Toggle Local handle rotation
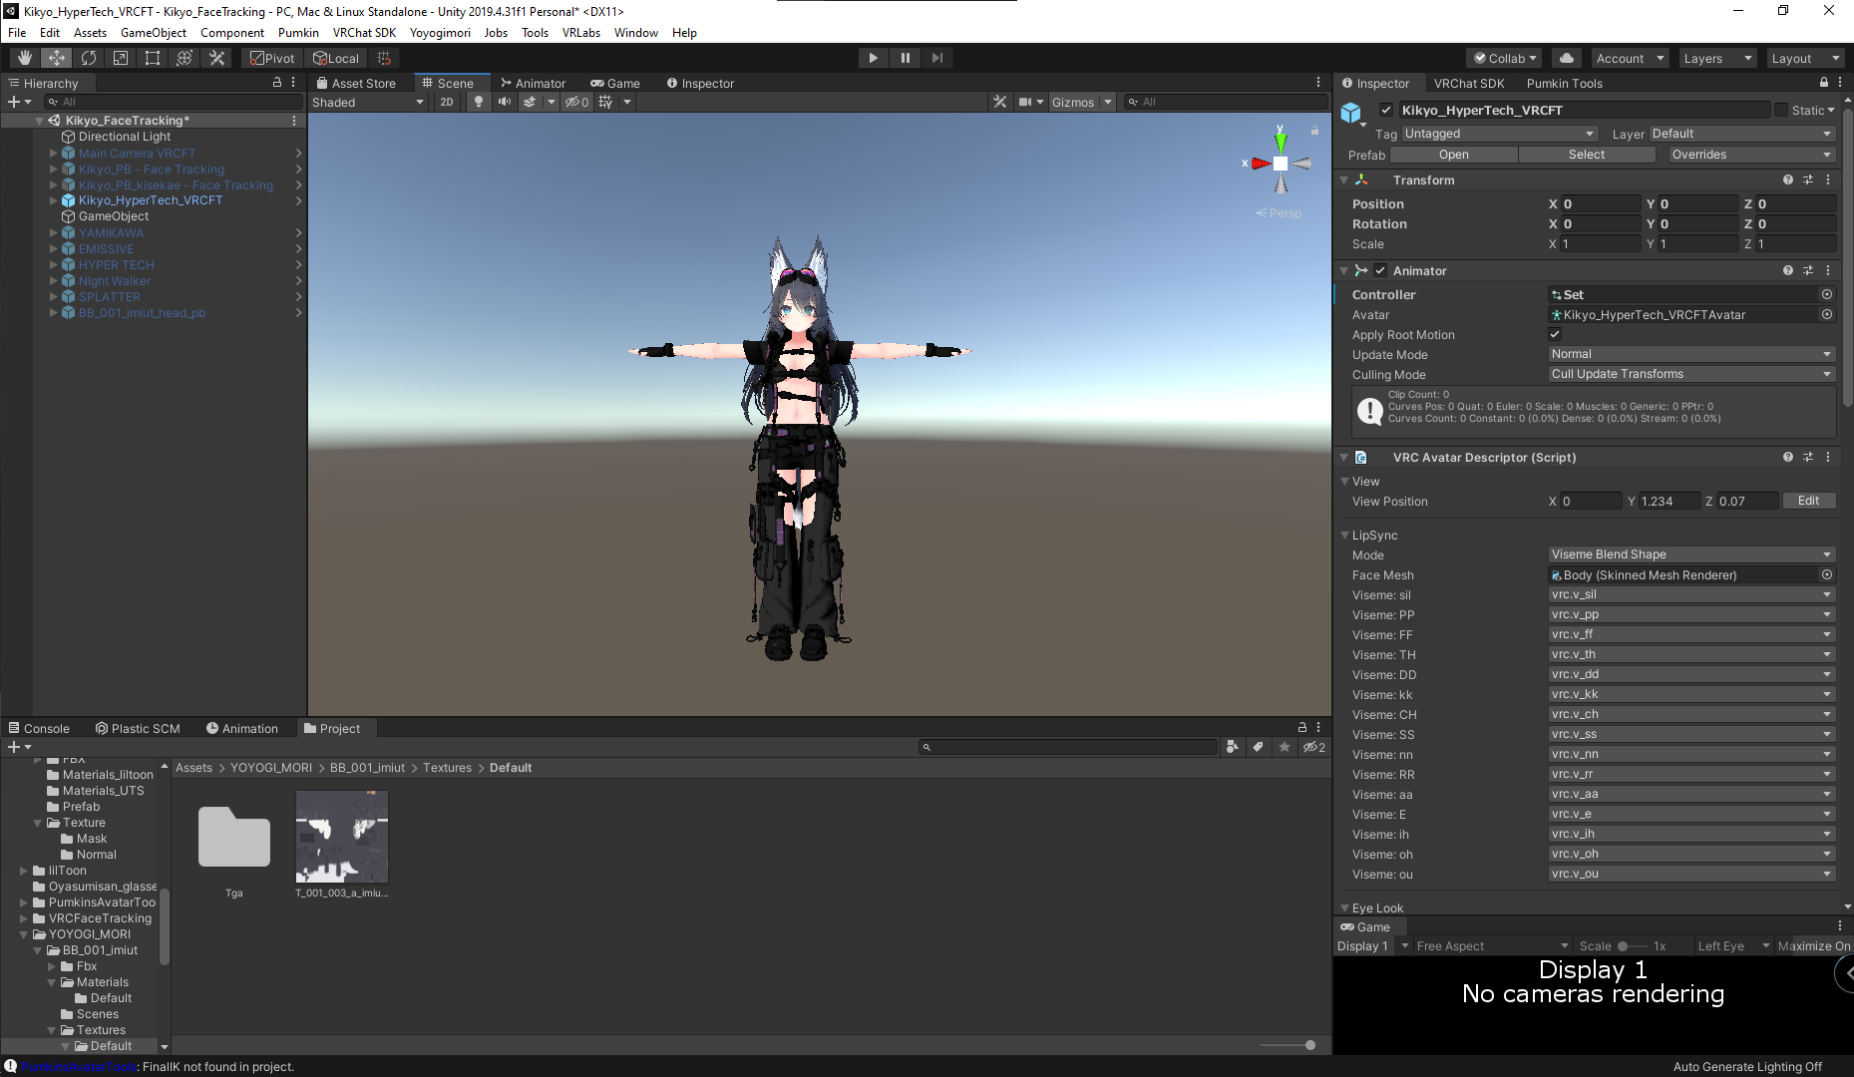1854x1077 pixels. pyautogui.click(x=336, y=58)
